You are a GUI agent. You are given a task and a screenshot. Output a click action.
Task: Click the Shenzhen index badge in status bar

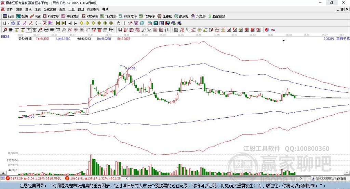tap(67, 178)
